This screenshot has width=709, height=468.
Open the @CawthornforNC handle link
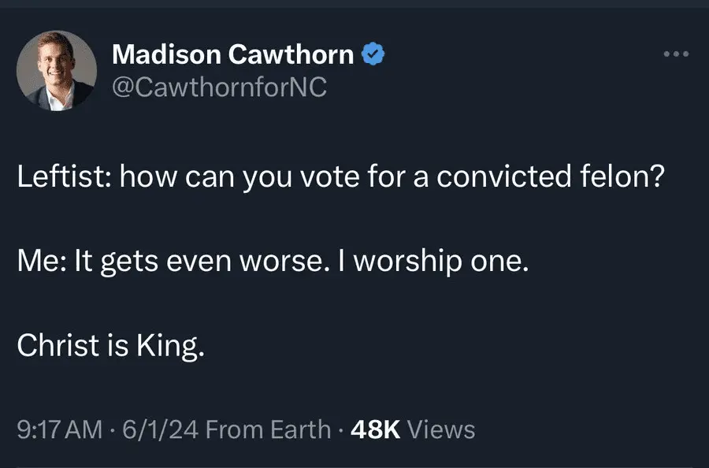click(x=219, y=87)
